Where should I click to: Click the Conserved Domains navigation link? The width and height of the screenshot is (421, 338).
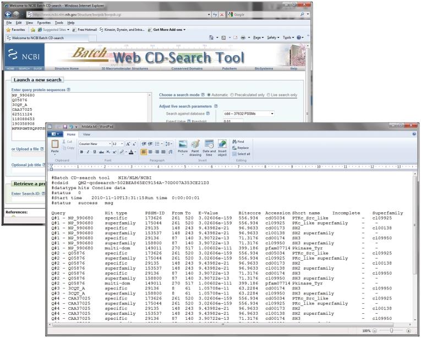187,68
